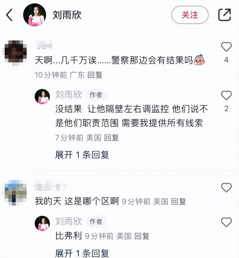Open the pixelated avatar of first commenter
The width and height of the screenshot is (239, 258).
[16, 53]
